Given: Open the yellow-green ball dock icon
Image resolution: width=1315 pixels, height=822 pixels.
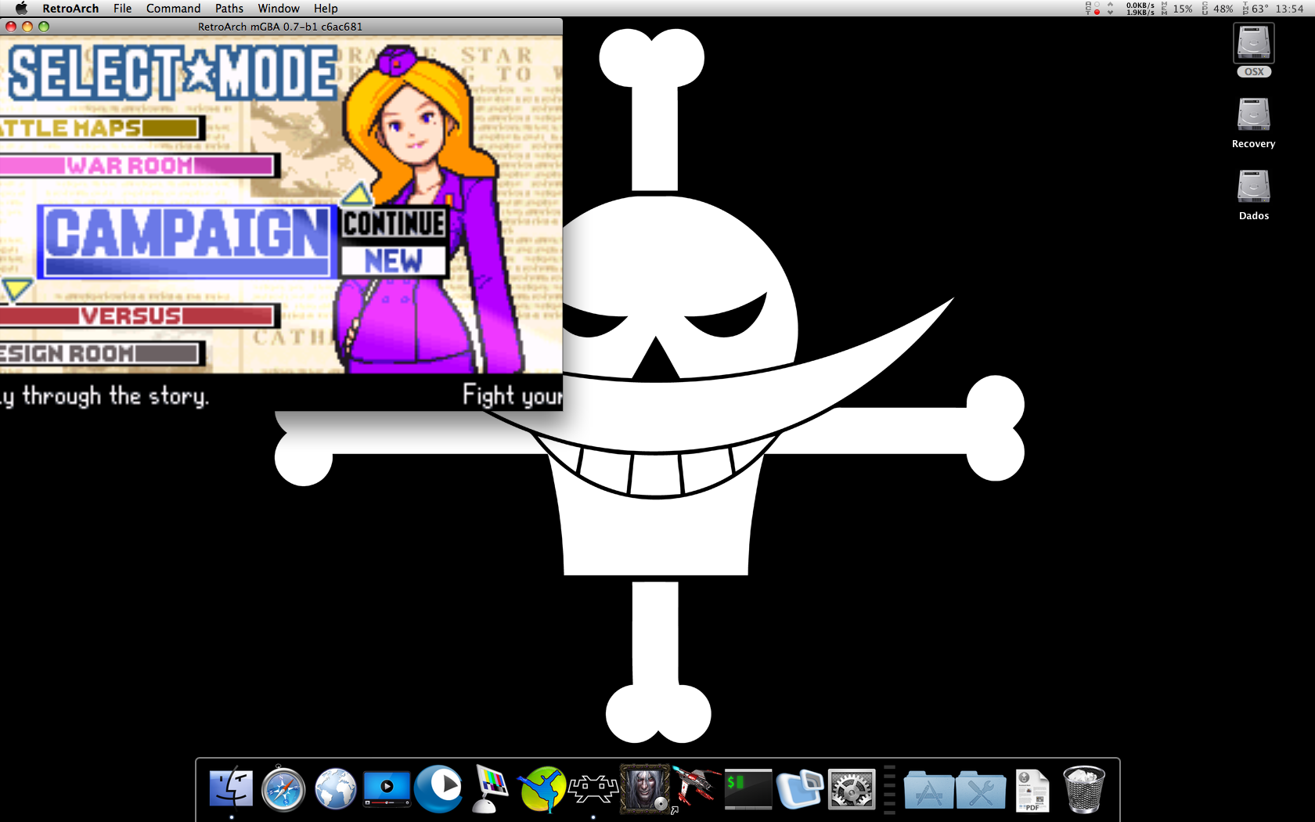Looking at the screenshot, I should point(542,789).
